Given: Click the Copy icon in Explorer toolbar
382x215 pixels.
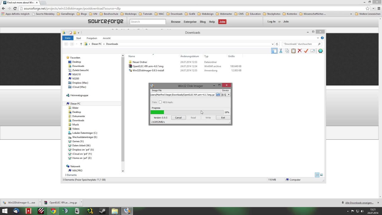Looking at the screenshot, I should click(287, 51).
